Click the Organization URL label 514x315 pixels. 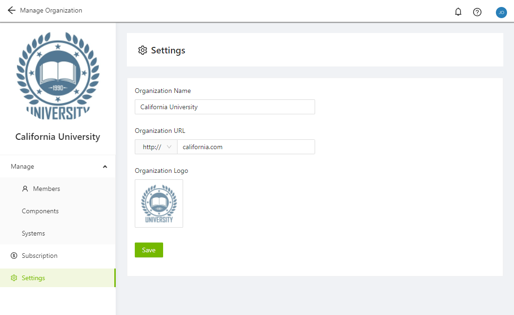160,131
